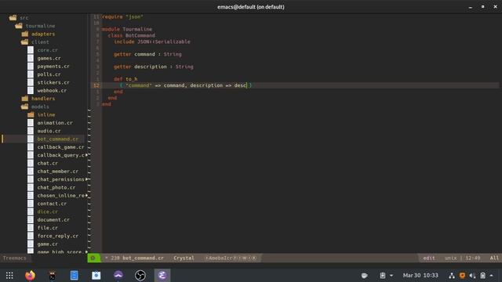Click the file icon beside animation.cr
Viewport: 502px width, 282px height.
click(x=31, y=123)
